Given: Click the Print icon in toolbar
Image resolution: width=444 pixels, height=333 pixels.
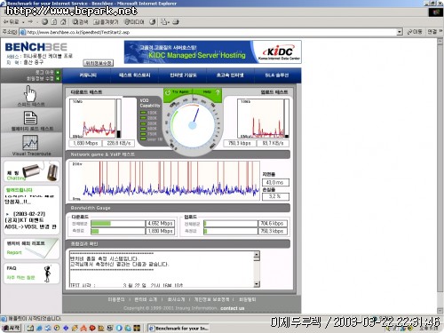Looking at the screenshot, I should point(176,22).
